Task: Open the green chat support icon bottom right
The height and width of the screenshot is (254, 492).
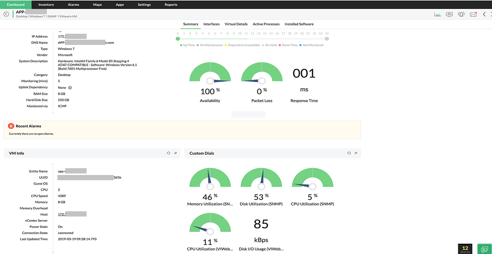Action: 484,249
